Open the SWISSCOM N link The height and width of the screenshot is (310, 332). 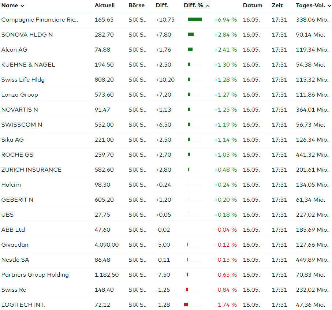tap(22, 125)
